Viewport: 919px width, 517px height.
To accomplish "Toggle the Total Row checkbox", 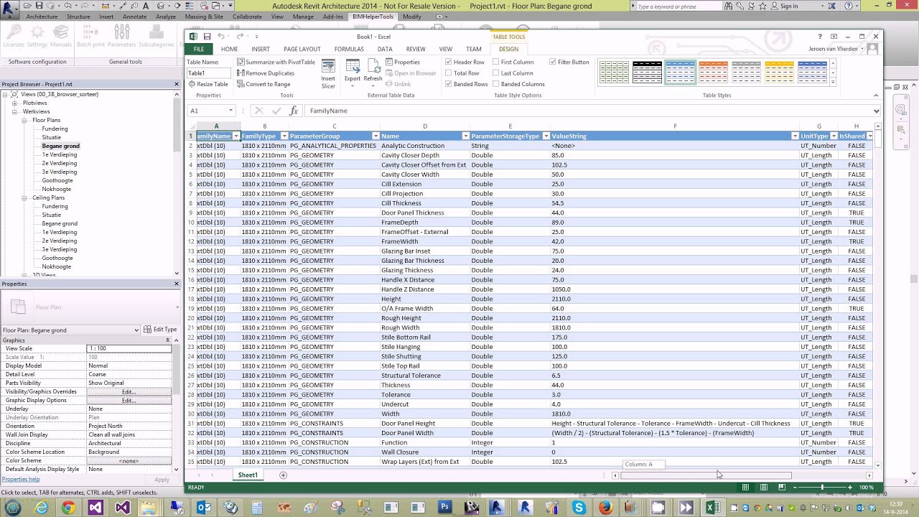I will click(x=449, y=73).
